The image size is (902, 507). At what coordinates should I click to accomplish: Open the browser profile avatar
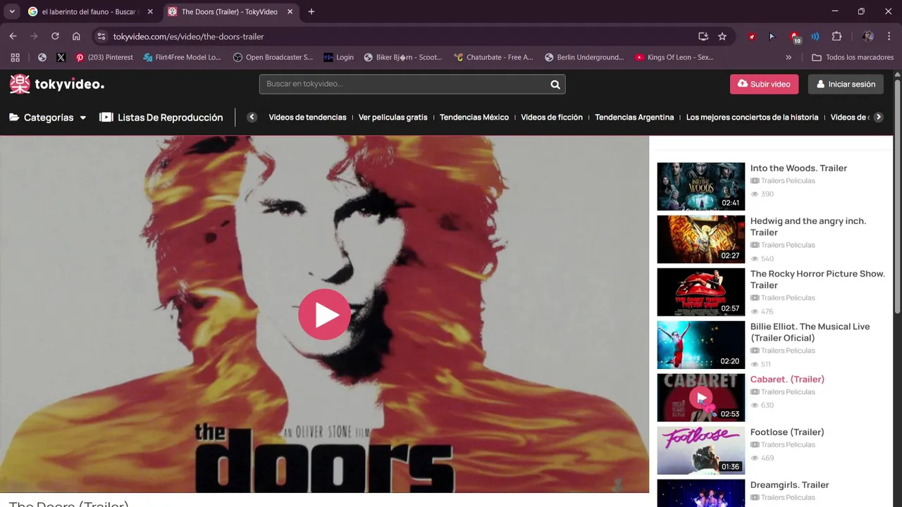(x=868, y=37)
